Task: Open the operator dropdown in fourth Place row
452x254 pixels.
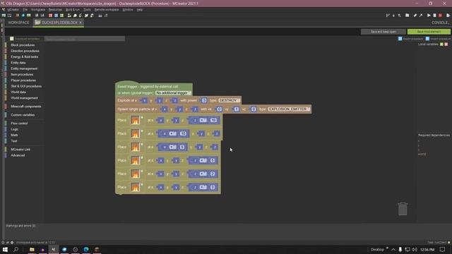Action: click(x=203, y=160)
